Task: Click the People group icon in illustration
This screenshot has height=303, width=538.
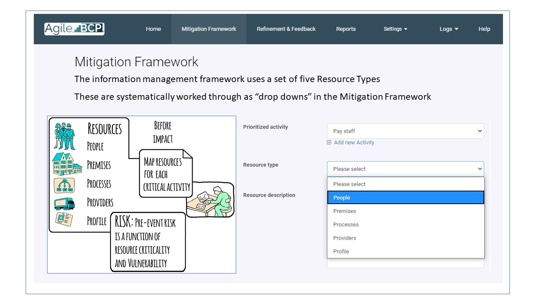Action: (64, 136)
